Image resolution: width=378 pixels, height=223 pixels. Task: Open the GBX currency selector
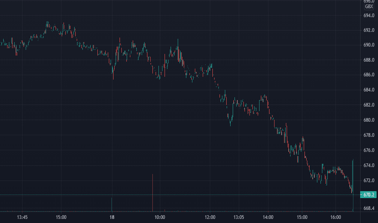(369, 6)
